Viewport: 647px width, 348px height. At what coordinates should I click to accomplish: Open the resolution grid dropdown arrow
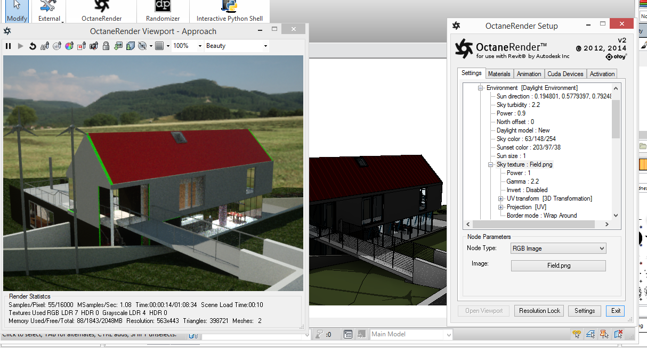point(168,46)
